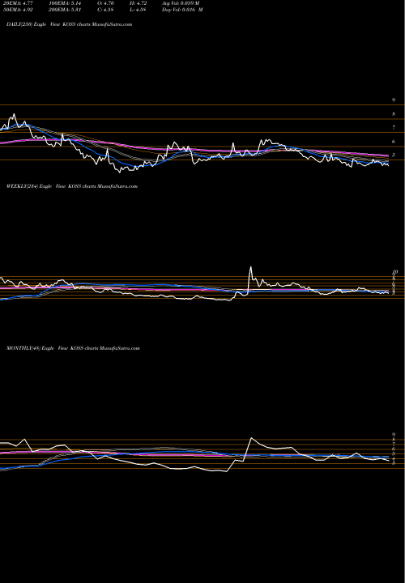Screen dimensions: 405x583
Task: Click the open price O: 4.70
Action: (105, 3)
